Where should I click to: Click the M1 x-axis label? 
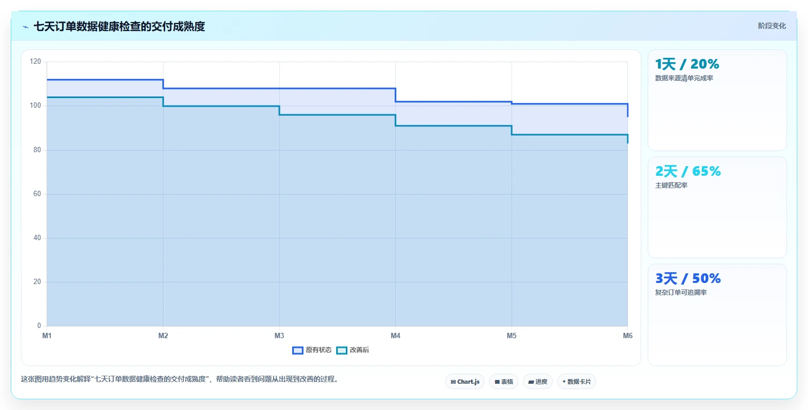click(x=47, y=336)
